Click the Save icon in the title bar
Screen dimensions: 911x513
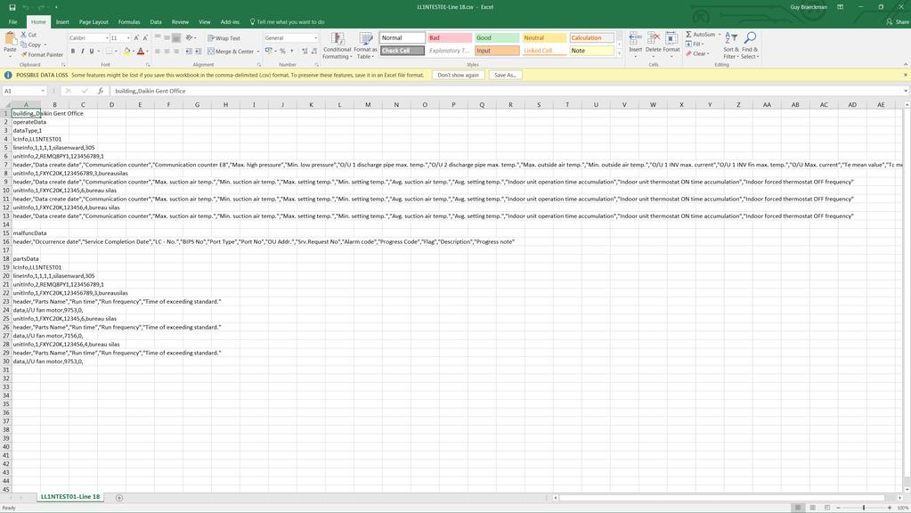tap(12, 7)
